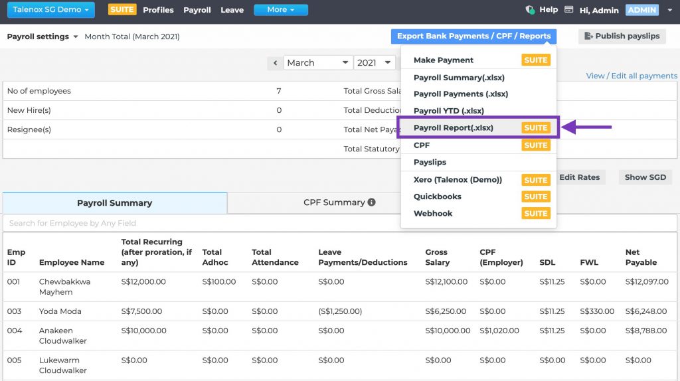Sort by Net Payable column header
This screenshot has width=680, height=381.
click(x=641, y=257)
